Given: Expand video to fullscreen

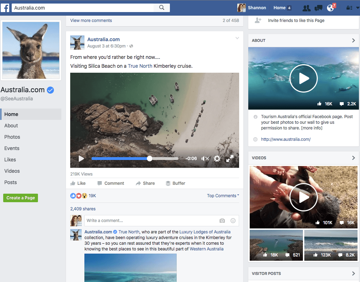Looking at the screenshot, I should point(230,159).
